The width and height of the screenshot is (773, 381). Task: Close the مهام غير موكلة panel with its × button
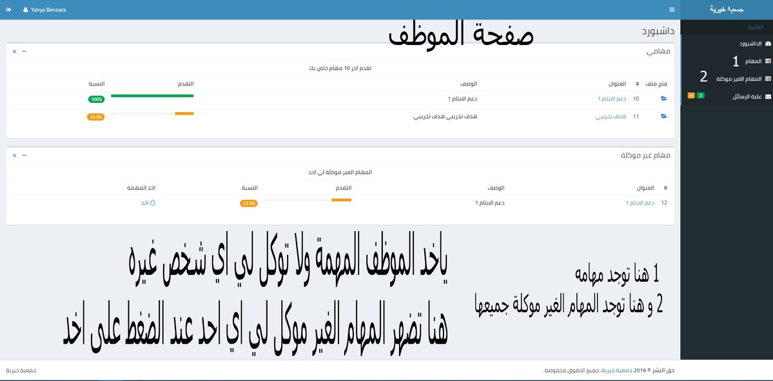tap(14, 155)
